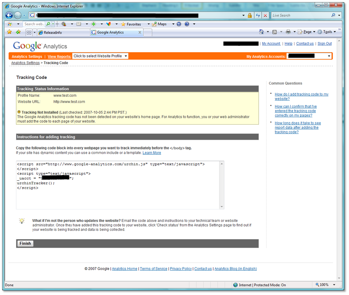349x295 pixels.
Task: Click the Terms of Service link
Action: pyautogui.click(x=153, y=269)
